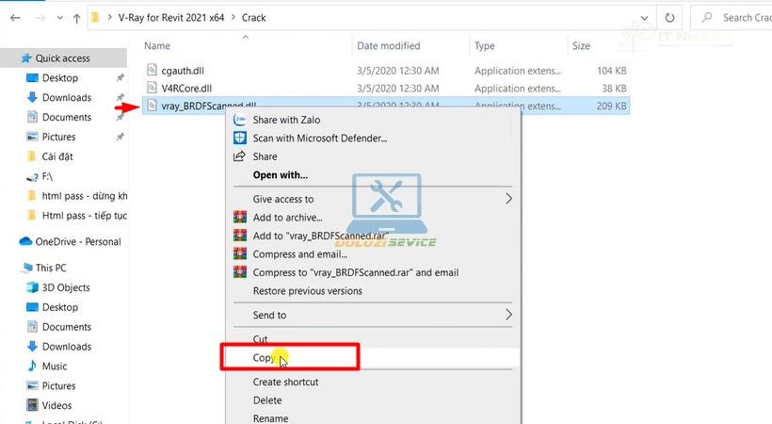772x424 pixels.
Task: Click the Crack breadcrumb segment
Action: 253,18
